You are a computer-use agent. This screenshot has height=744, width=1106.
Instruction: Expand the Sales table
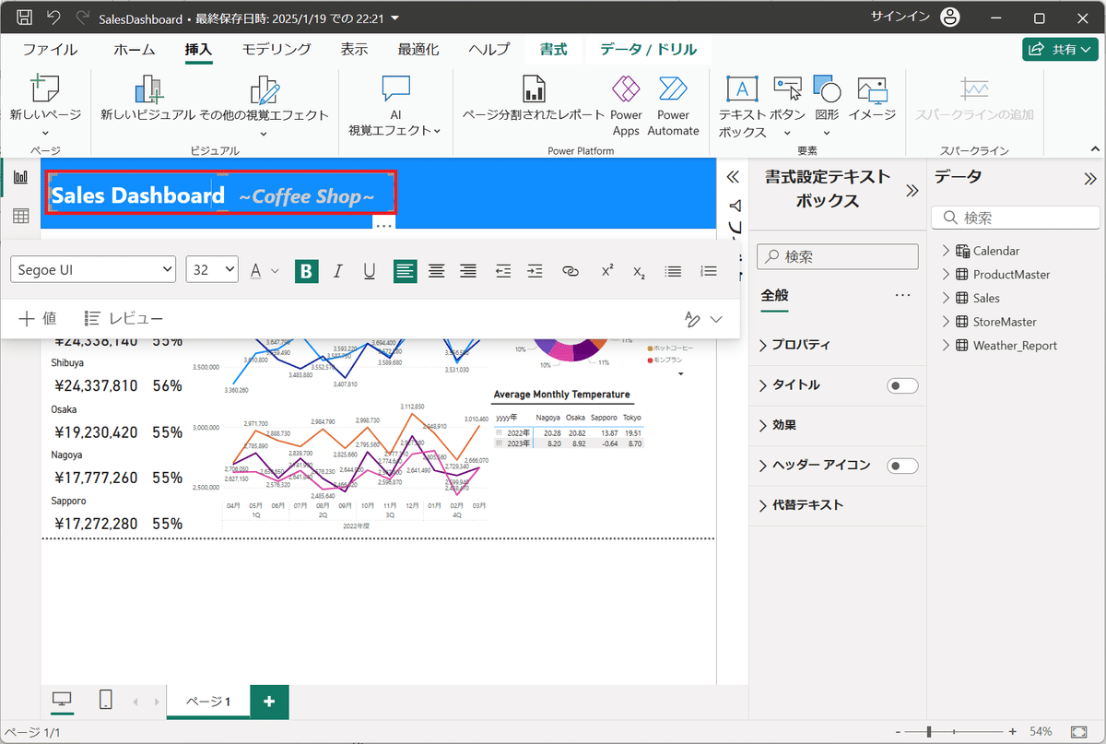(947, 298)
